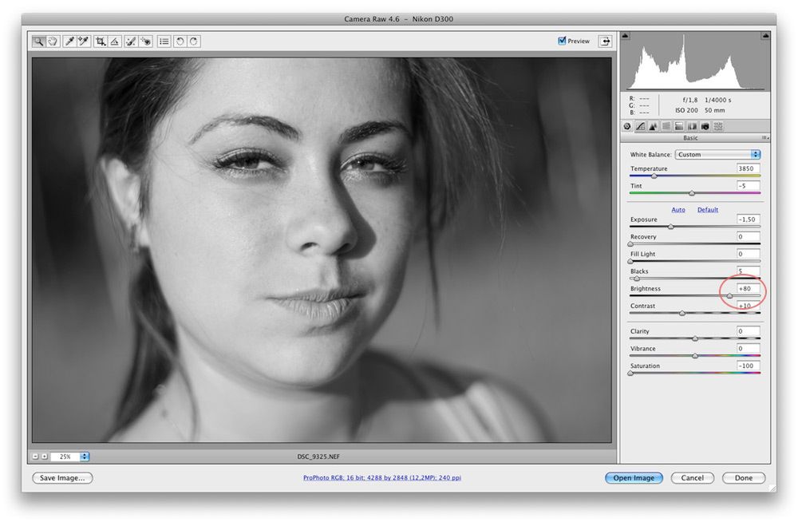The width and height of the screenshot is (798, 522).
Task: Open the Basic panel flyout menu
Action: tap(765, 138)
